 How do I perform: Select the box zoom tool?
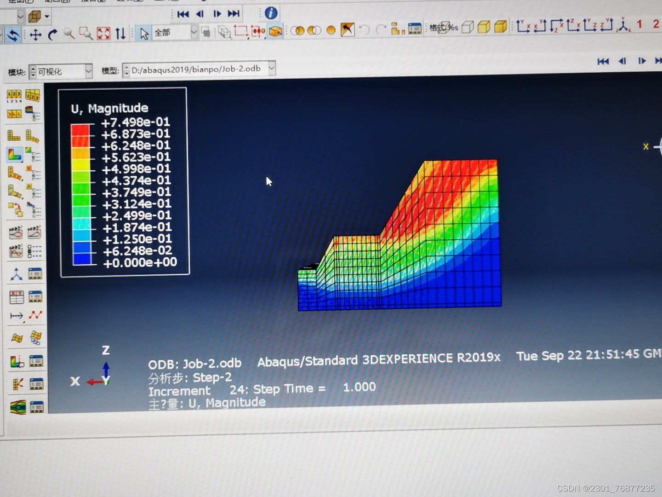coord(86,34)
